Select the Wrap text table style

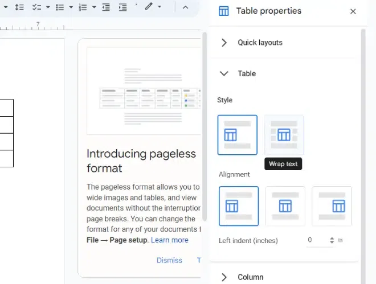pyautogui.click(x=284, y=135)
